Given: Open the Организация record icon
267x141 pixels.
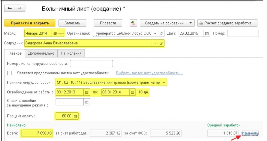Looking at the screenshot, I should 161,34.
